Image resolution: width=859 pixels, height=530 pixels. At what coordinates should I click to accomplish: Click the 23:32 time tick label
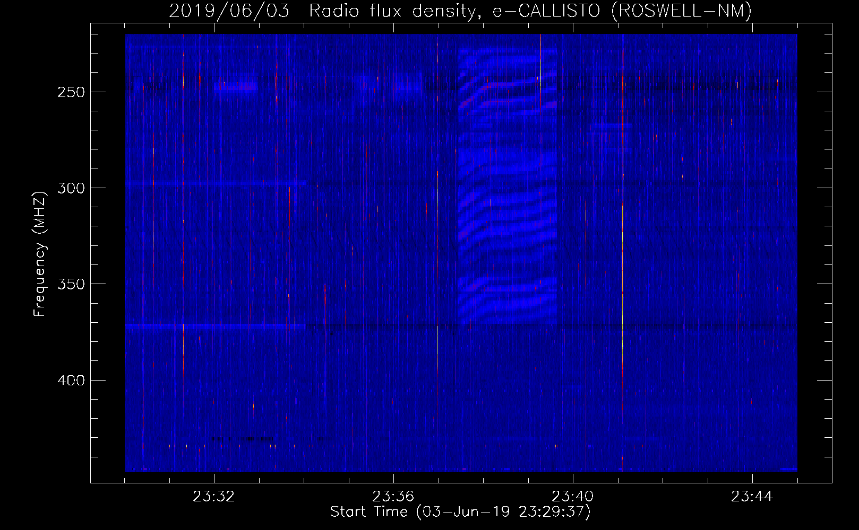click(214, 497)
